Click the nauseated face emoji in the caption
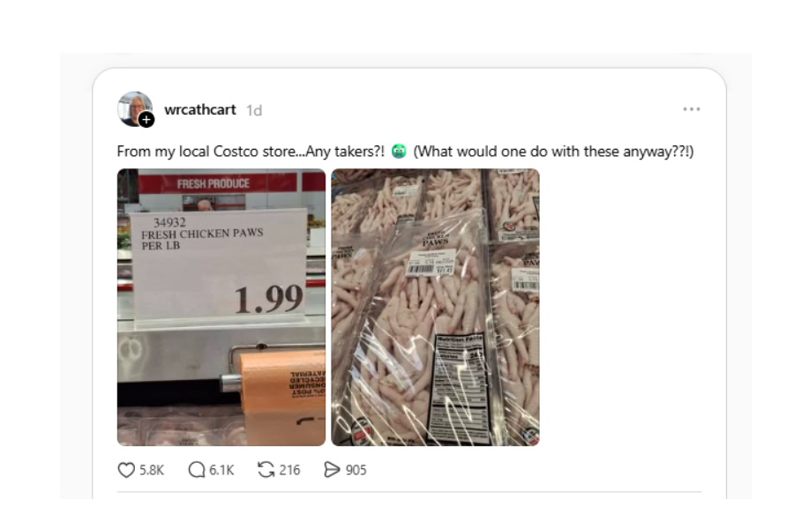794x529 pixels. point(399,152)
